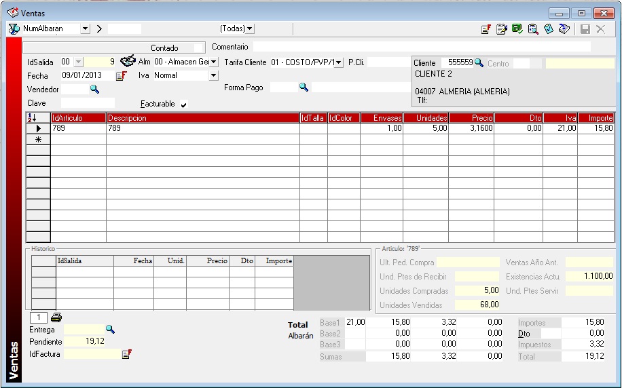Click the invoice icon in the top toolbar
The image size is (622, 388).
click(486, 29)
